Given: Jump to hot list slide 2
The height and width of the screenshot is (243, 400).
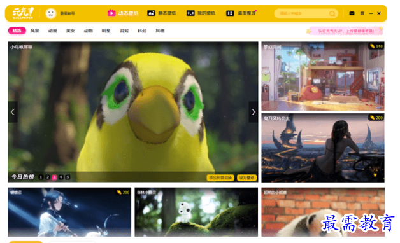Looking at the screenshot, I should (x=47, y=177).
